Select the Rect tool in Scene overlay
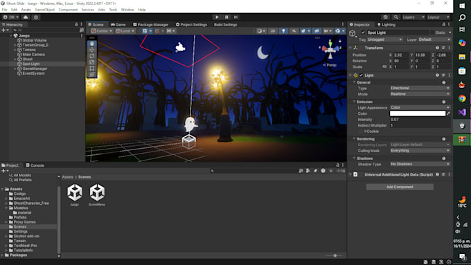The width and height of the screenshot is (471, 265). pos(92,68)
